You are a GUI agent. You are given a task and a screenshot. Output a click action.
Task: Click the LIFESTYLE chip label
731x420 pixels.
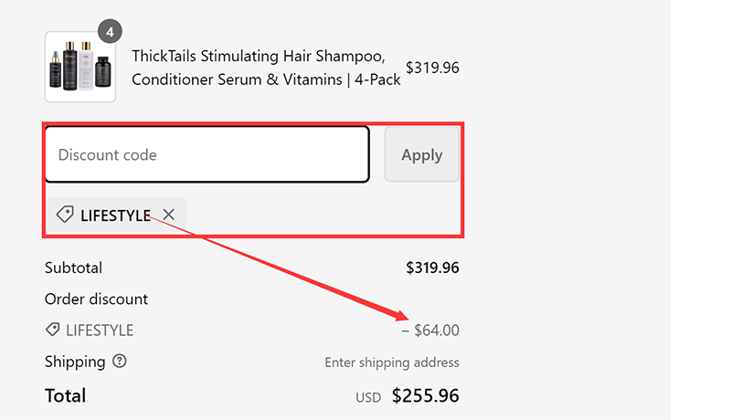point(115,215)
